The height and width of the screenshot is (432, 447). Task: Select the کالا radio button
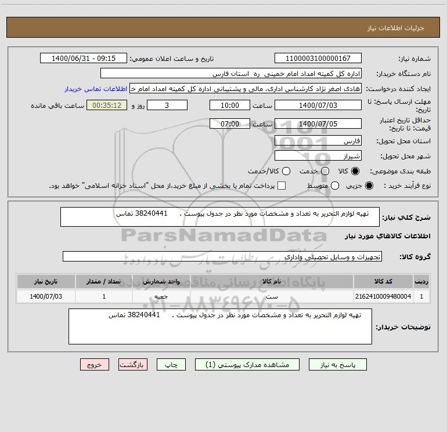pyautogui.click(x=355, y=171)
